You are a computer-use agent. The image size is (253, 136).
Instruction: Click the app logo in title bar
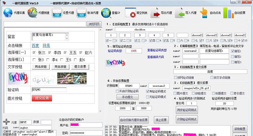click(4, 3)
